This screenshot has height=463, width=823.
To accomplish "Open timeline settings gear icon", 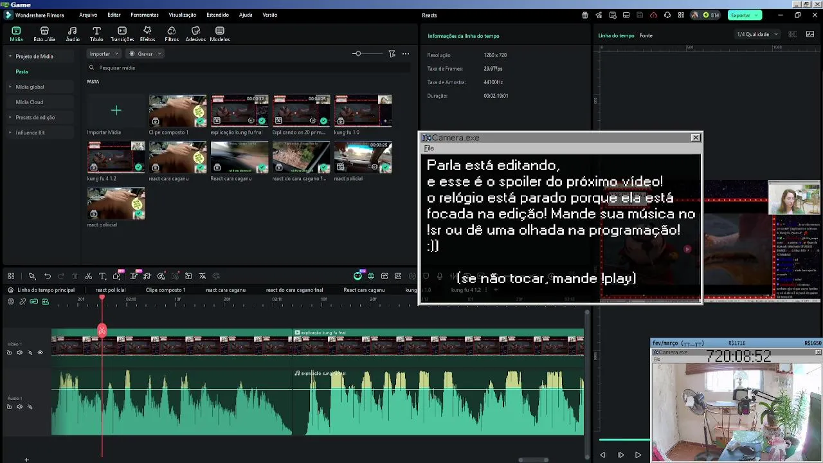I will tap(11, 301).
